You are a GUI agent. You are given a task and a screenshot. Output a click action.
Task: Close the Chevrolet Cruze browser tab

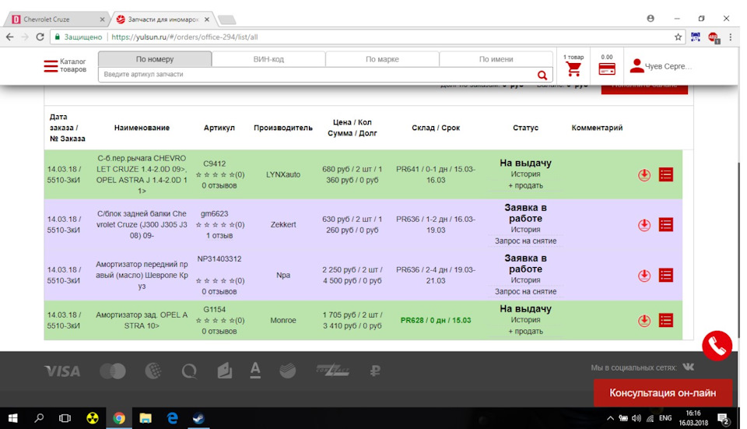(103, 19)
